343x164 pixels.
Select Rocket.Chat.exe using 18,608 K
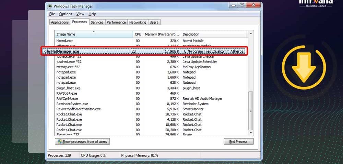[151, 125]
